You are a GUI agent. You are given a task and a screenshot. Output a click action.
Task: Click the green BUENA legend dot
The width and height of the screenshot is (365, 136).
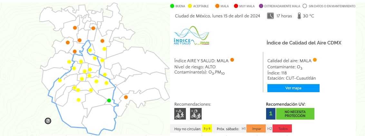pos(172,6)
